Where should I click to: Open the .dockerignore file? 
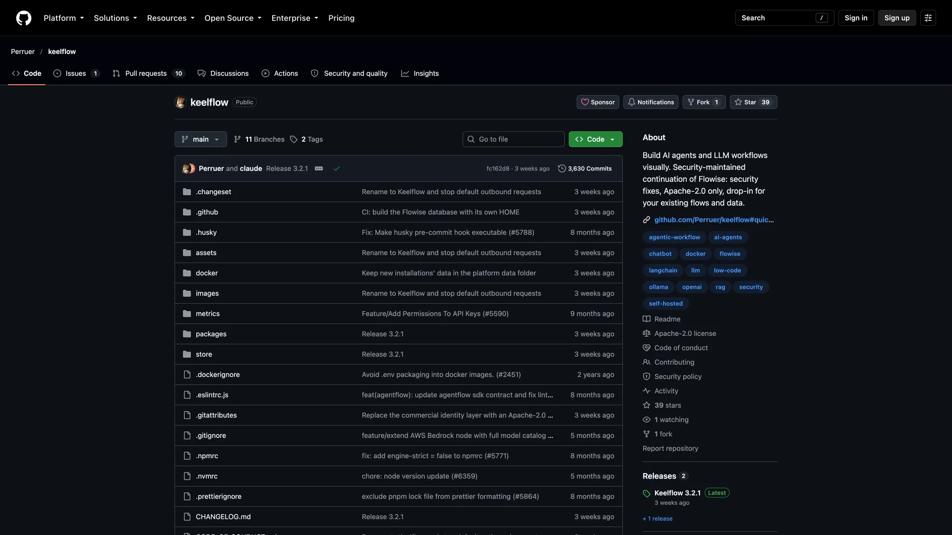(x=218, y=374)
